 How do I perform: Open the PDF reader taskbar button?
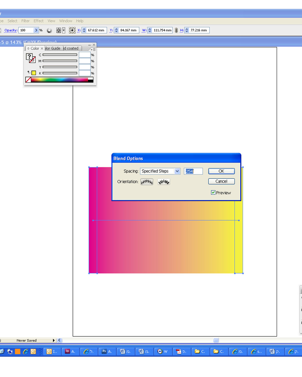[x=181, y=351]
